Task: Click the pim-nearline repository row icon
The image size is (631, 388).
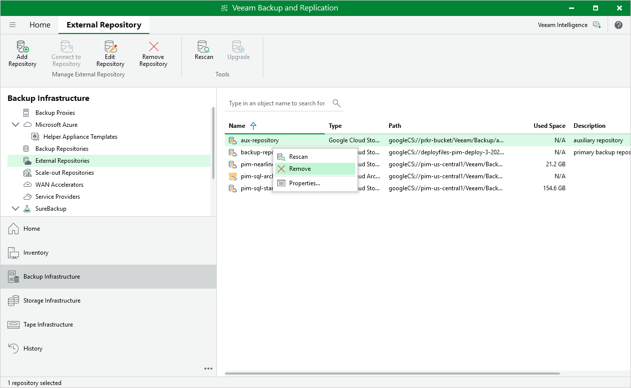Action: (x=232, y=164)
